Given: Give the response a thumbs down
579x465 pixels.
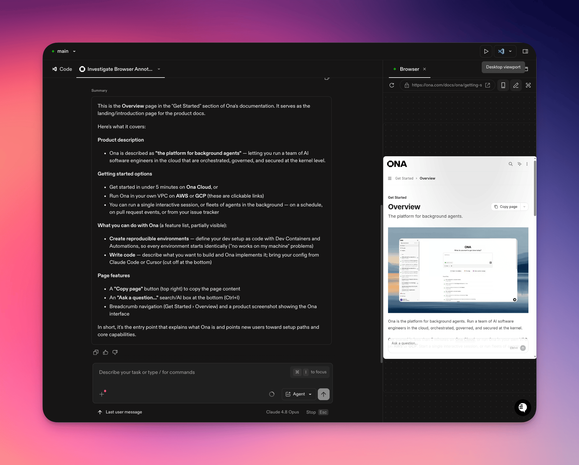Looking at the screenshot, I should (115, 352).
